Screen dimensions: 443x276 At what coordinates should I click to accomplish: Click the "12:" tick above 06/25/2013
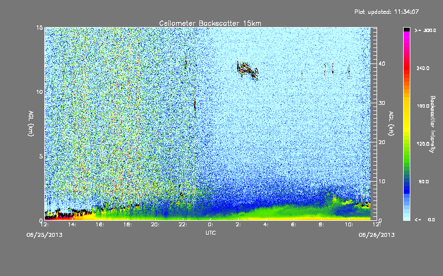tap(44, 225)
